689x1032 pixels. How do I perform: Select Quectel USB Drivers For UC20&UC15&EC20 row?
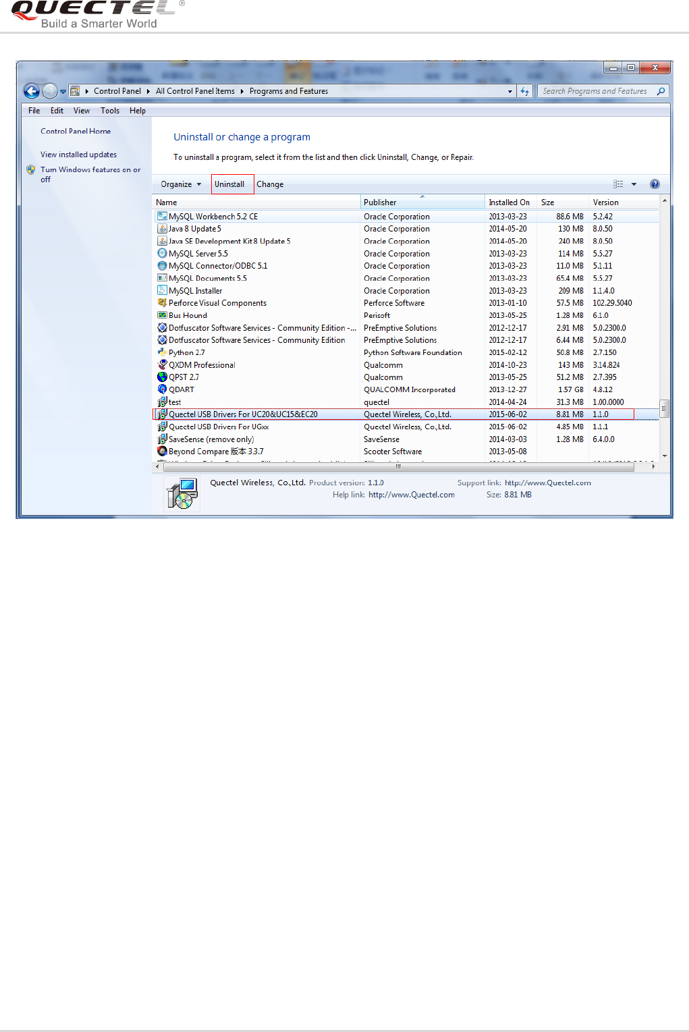[x=406, y=414]
